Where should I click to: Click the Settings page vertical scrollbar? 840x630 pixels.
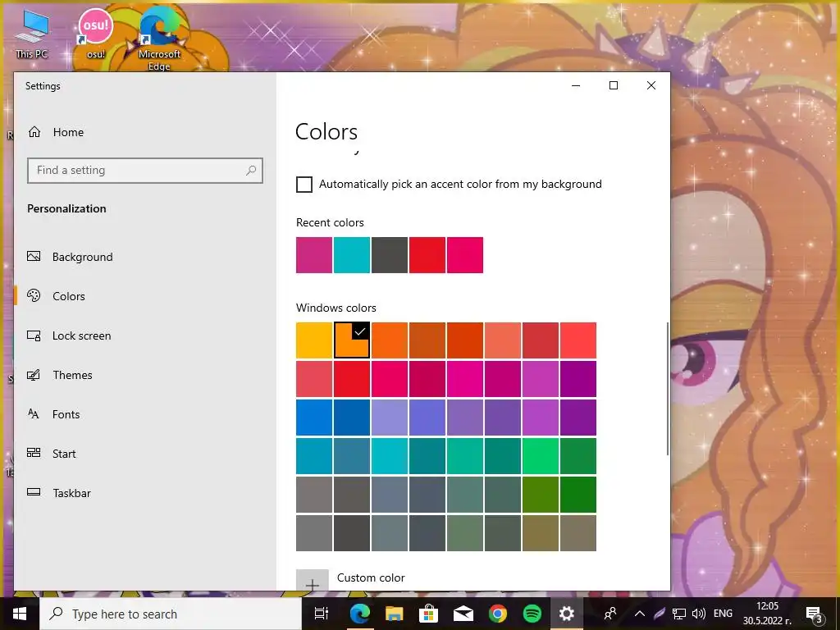click(668, 388)
